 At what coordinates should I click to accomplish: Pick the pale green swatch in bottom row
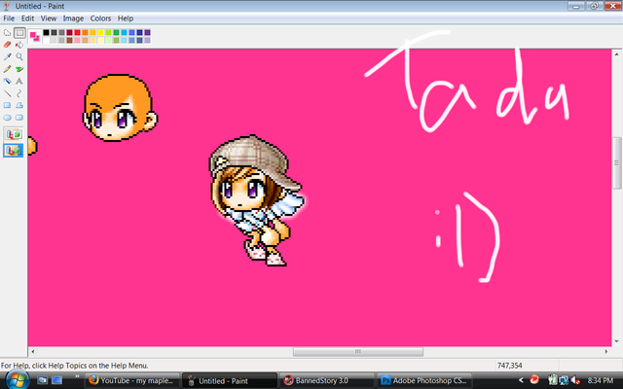tap(108, 40)
